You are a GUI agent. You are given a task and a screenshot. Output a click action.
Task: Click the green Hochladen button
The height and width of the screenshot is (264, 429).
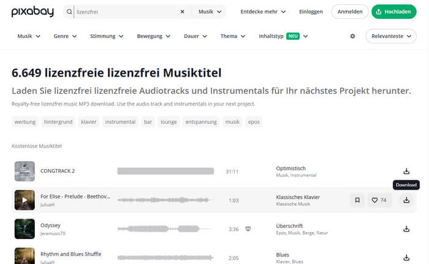pyautogui.click(x=393, y=12)
